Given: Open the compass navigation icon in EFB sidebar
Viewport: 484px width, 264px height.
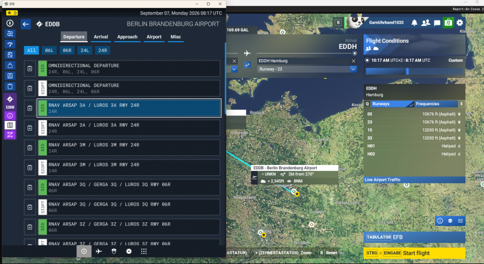Looking at the screenshot, I should [x=10, y=23].
